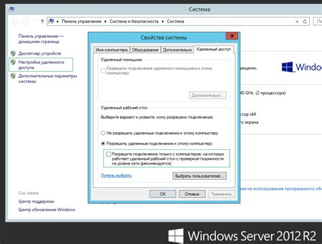Open the Дополнительные параметры системы link
The image size is (322, 244).
(48, 79)
